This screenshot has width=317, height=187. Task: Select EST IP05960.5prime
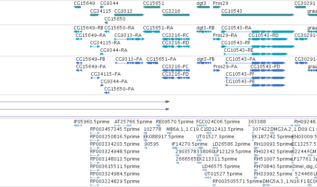pos(78,126)
